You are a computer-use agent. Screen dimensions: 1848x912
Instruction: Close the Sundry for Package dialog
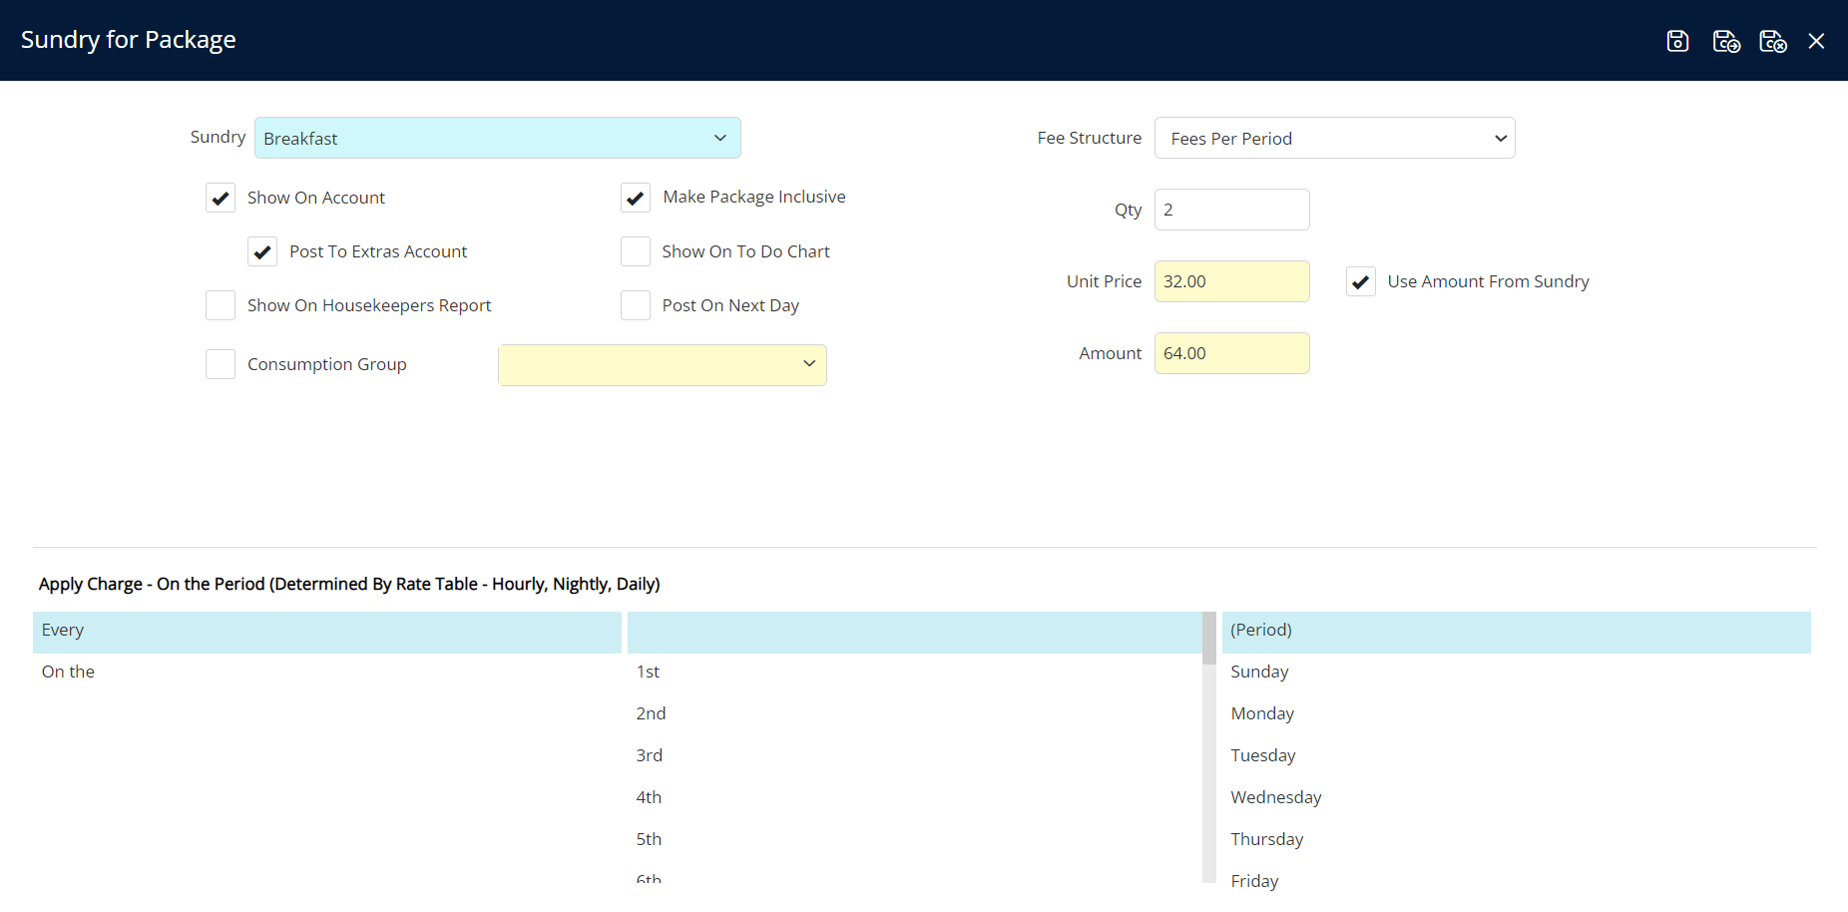[1816, 41]
